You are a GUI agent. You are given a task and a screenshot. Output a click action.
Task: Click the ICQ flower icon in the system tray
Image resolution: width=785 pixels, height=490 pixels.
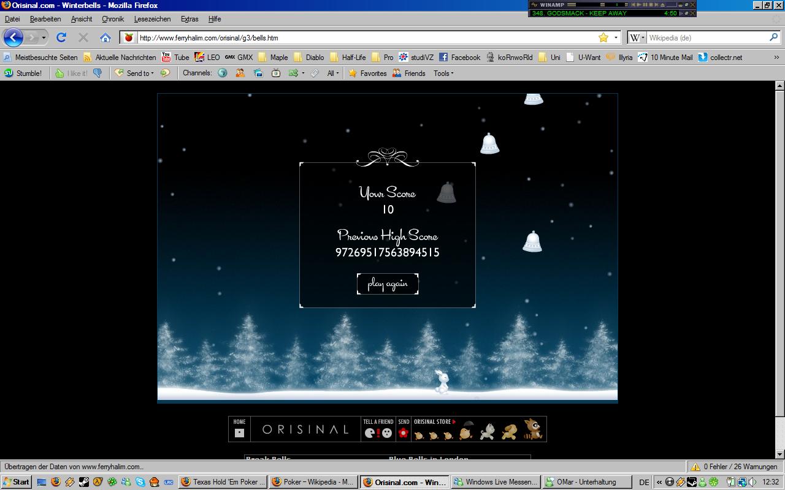pos(713,482)
